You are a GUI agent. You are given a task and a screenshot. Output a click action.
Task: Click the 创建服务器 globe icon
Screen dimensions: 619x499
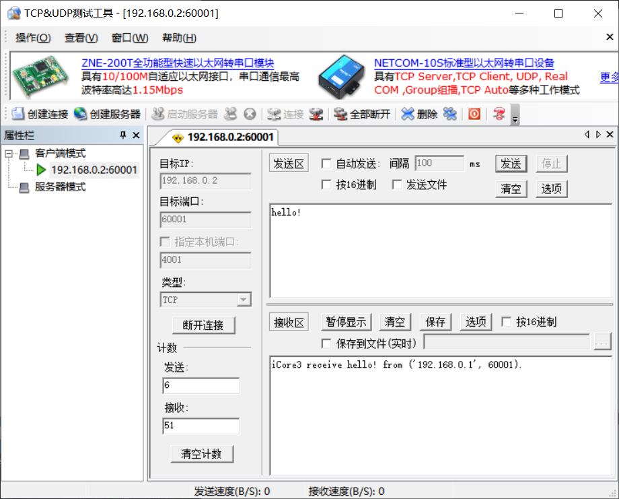[81, 114]
